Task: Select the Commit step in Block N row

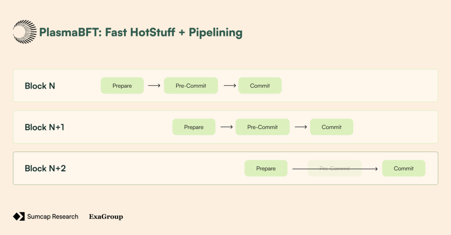Action: [x=260, y=86]
